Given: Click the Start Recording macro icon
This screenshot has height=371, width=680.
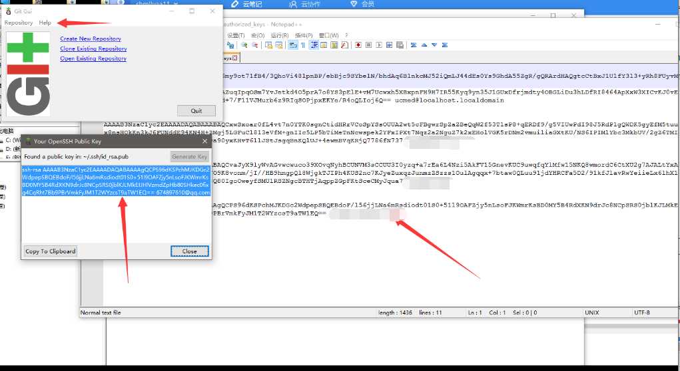Looking at the screenshot, I should 358,45.
